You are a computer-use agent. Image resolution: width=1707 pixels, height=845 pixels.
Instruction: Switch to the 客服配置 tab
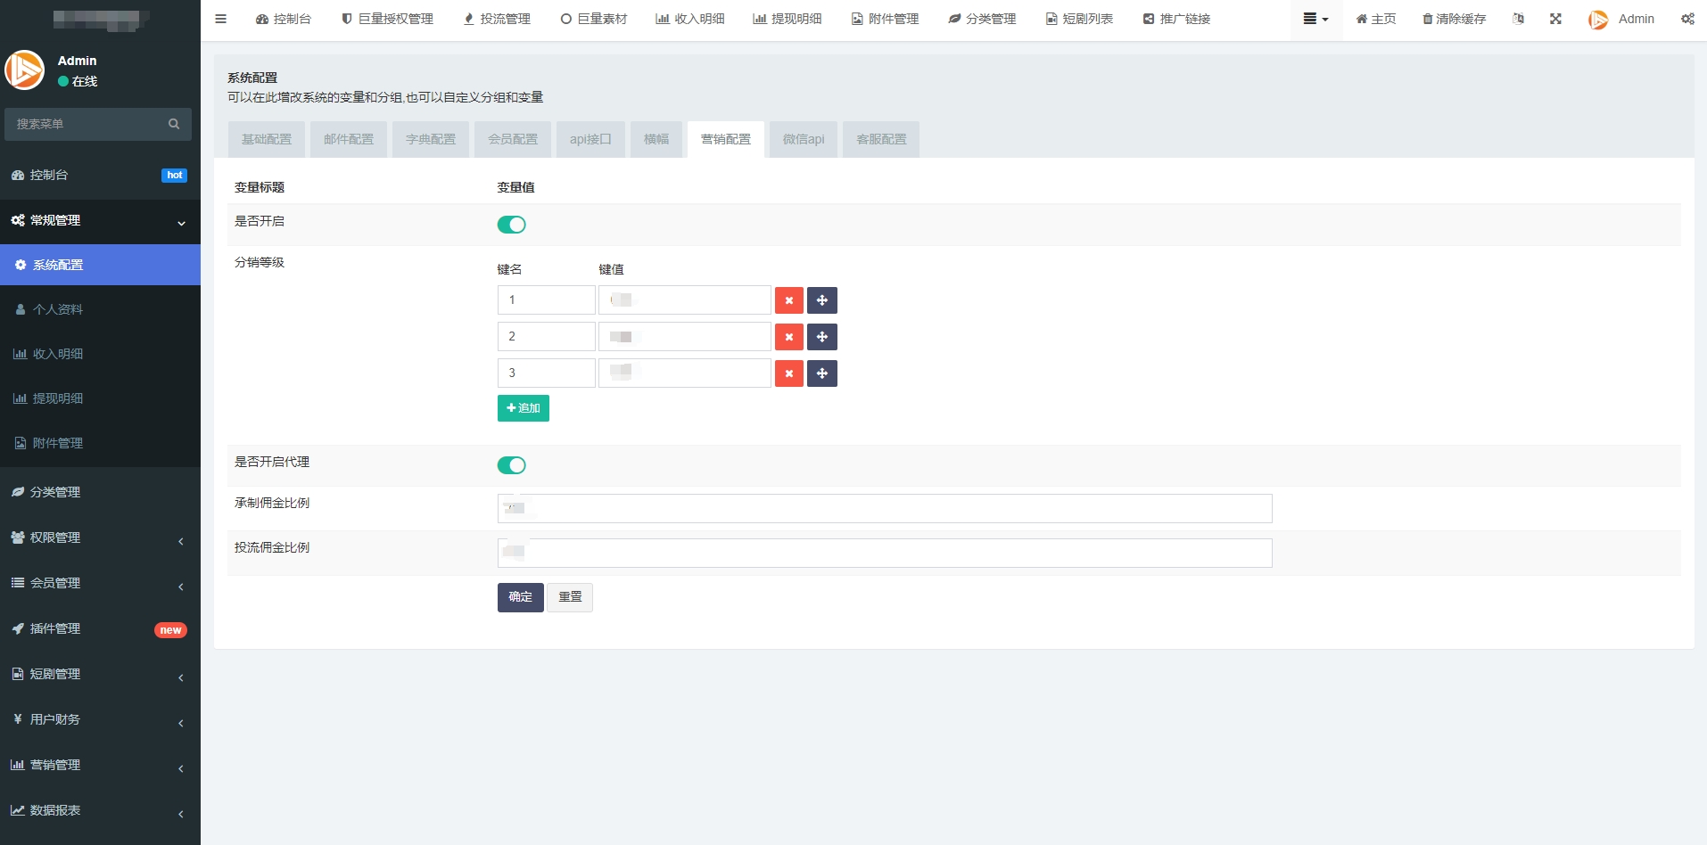point(881,139)
